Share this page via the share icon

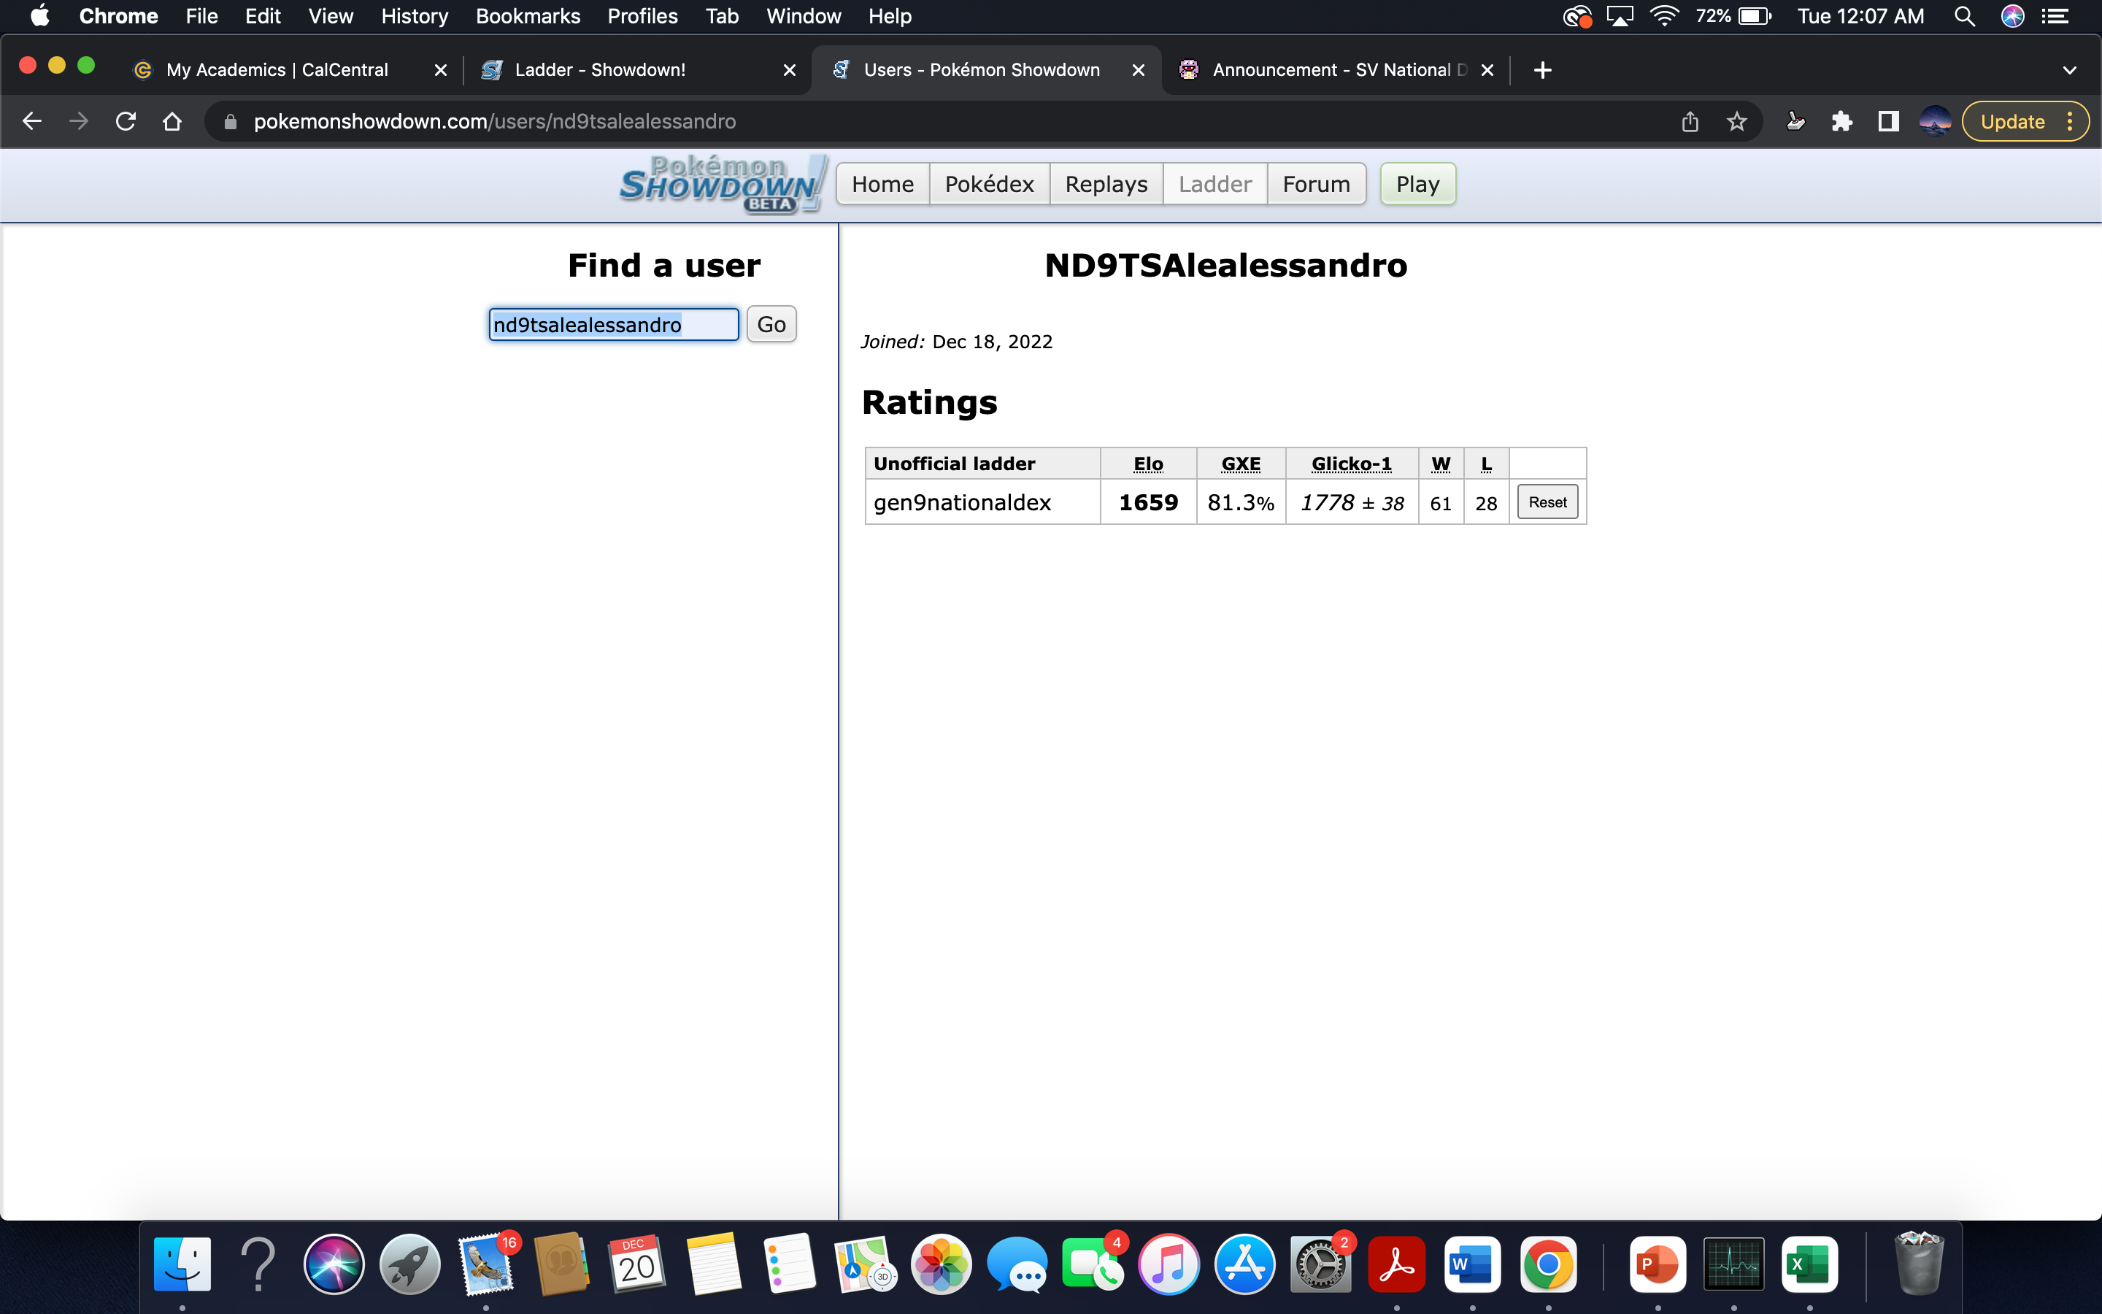pos(1690,122)
